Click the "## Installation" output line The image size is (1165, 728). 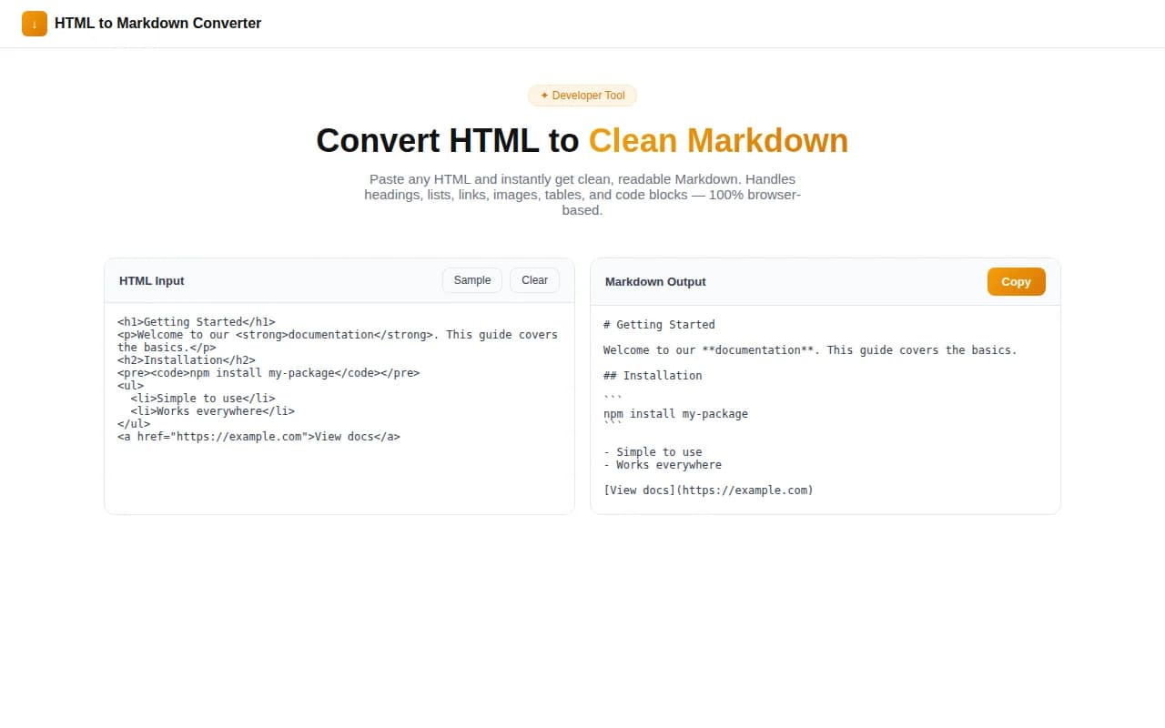pyautogui.click(x=653, y=375)
